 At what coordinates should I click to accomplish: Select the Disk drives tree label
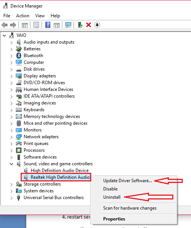click(x=34, y=69)
